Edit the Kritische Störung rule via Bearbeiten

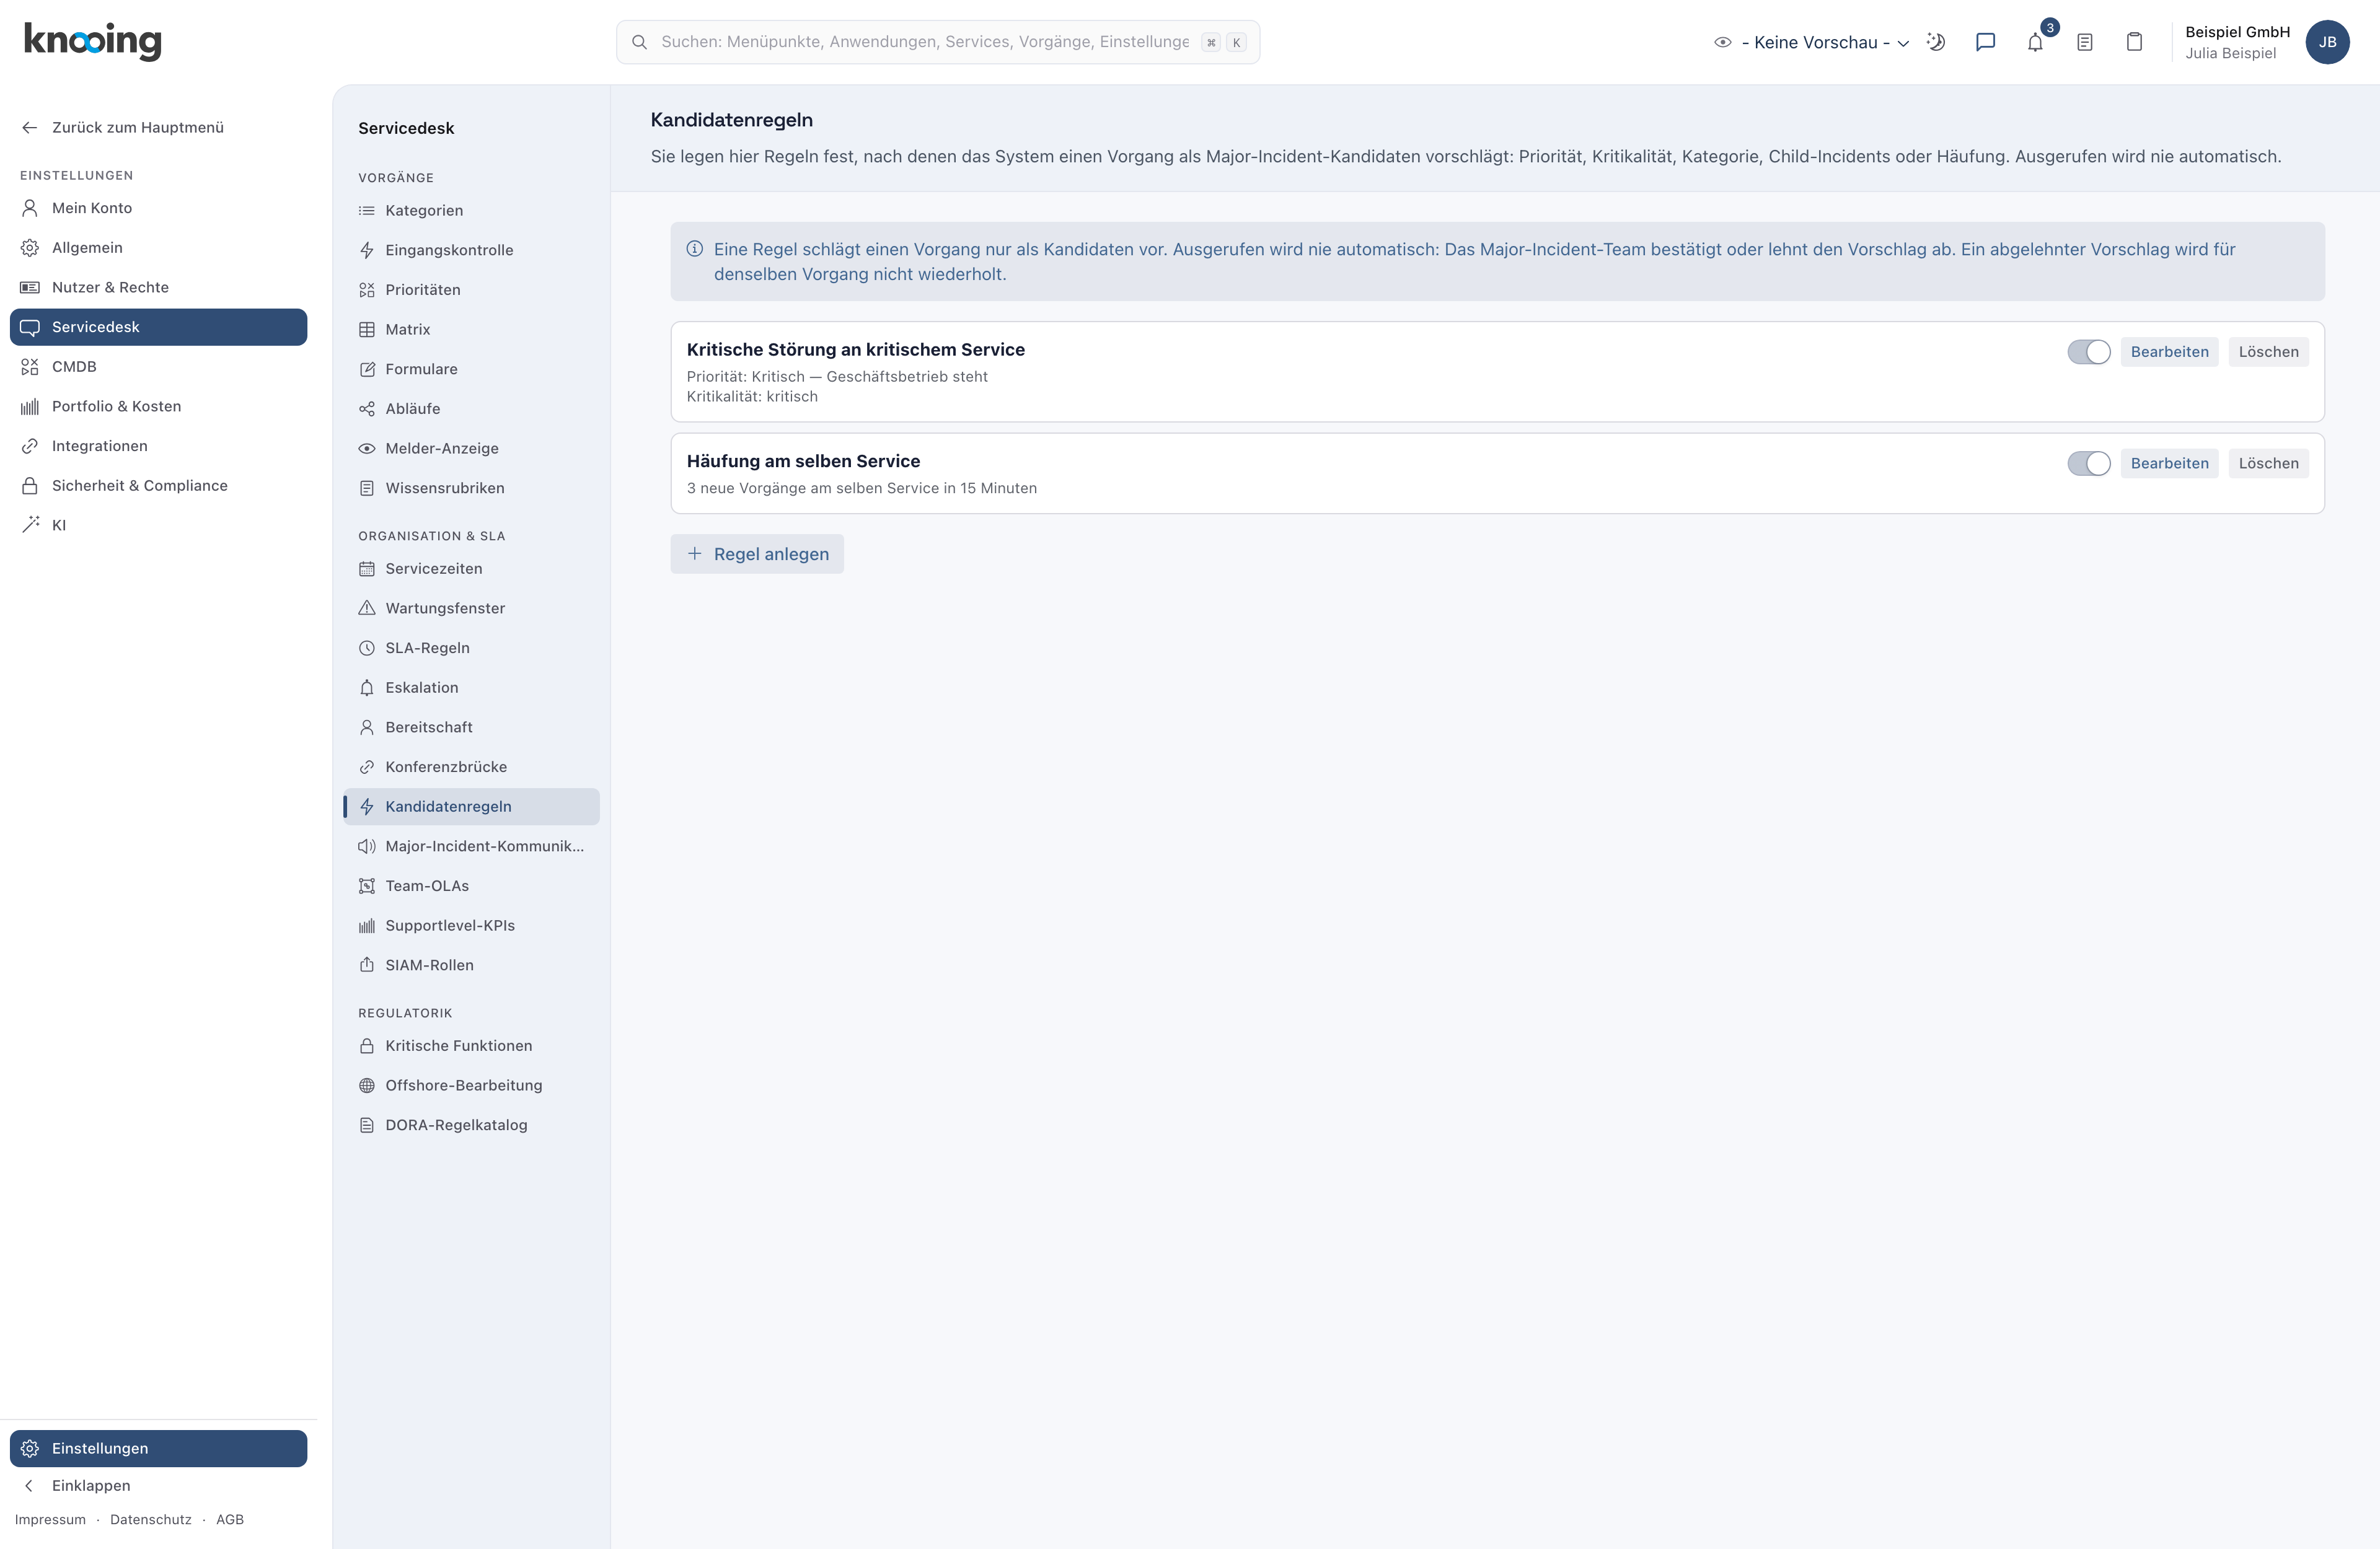(2169, 352)
